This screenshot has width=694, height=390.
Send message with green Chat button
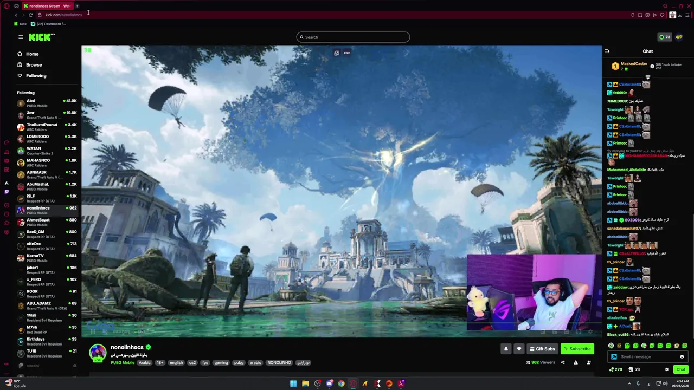click(x=681, y=369)
